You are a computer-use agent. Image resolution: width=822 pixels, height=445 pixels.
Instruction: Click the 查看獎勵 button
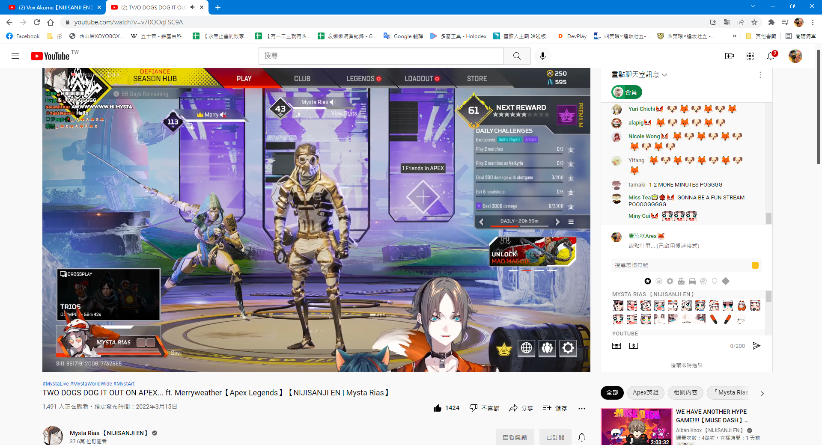point(515,437)
